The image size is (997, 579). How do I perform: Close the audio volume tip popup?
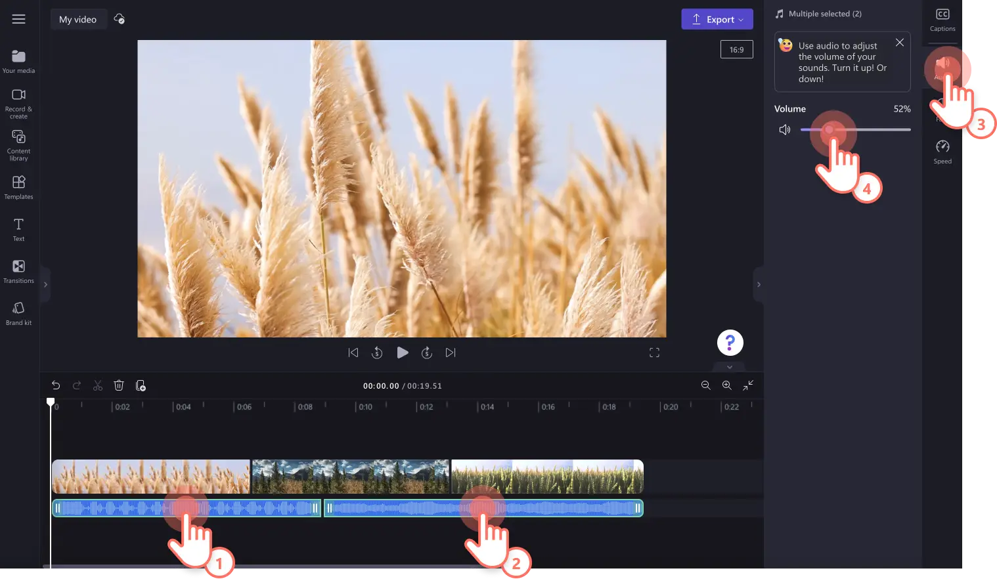(900, 43)
